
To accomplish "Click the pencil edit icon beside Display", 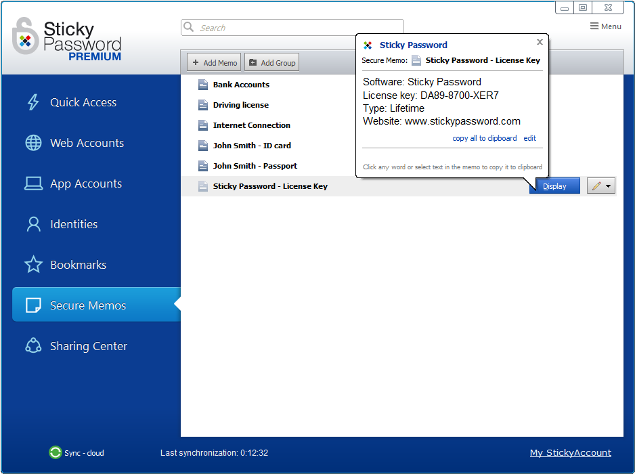I will (x=596, y=186).
